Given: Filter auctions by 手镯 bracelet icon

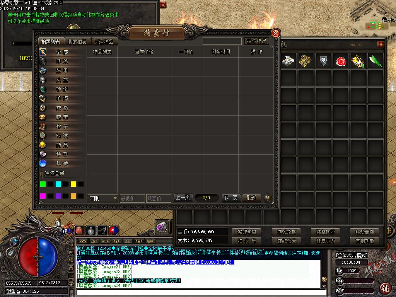Looking at the screenshot, I should click(x=43, y=99).
